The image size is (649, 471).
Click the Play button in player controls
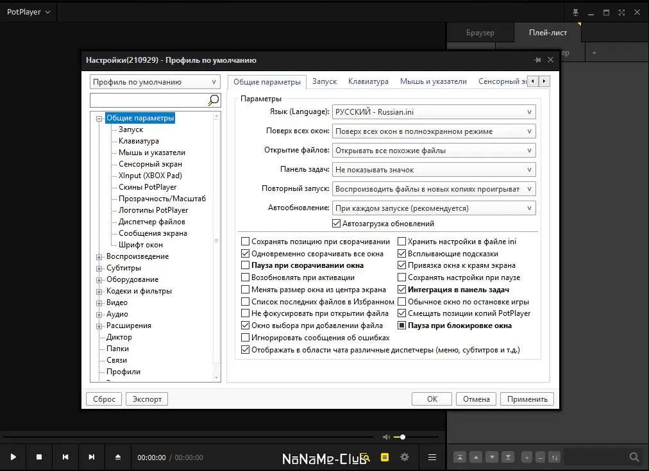[x=13, y=457]
